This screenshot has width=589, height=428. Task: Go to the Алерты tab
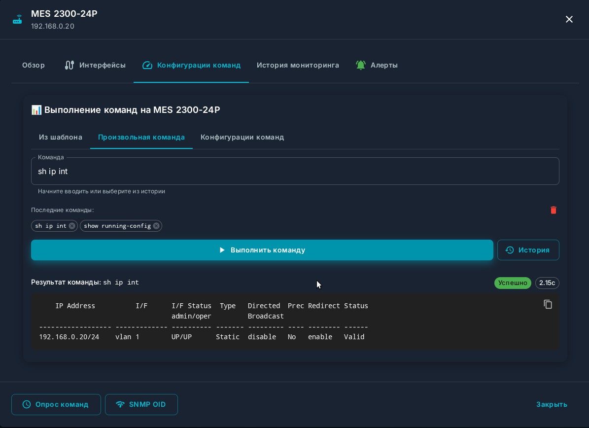pos(377,65)
